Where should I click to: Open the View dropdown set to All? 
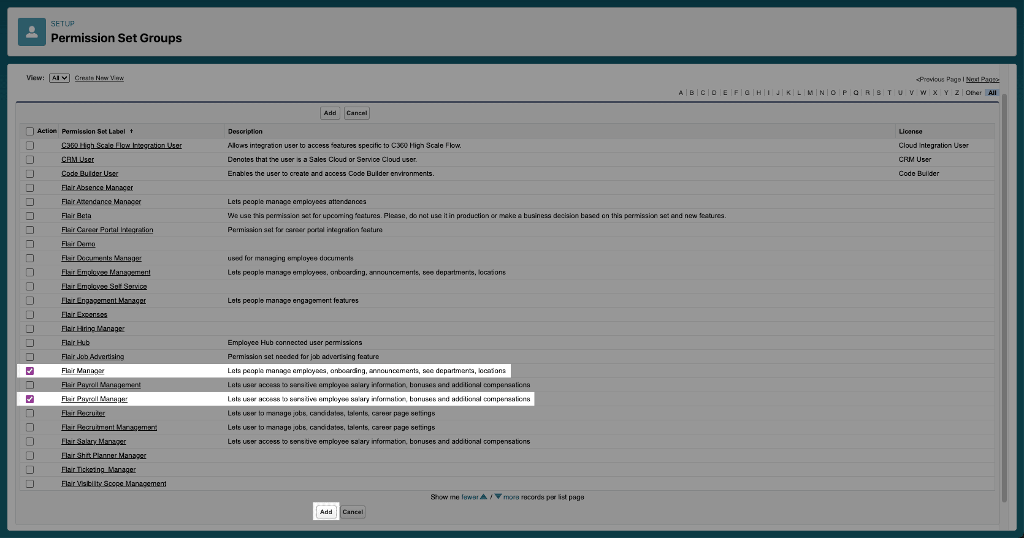coord(59,78)
